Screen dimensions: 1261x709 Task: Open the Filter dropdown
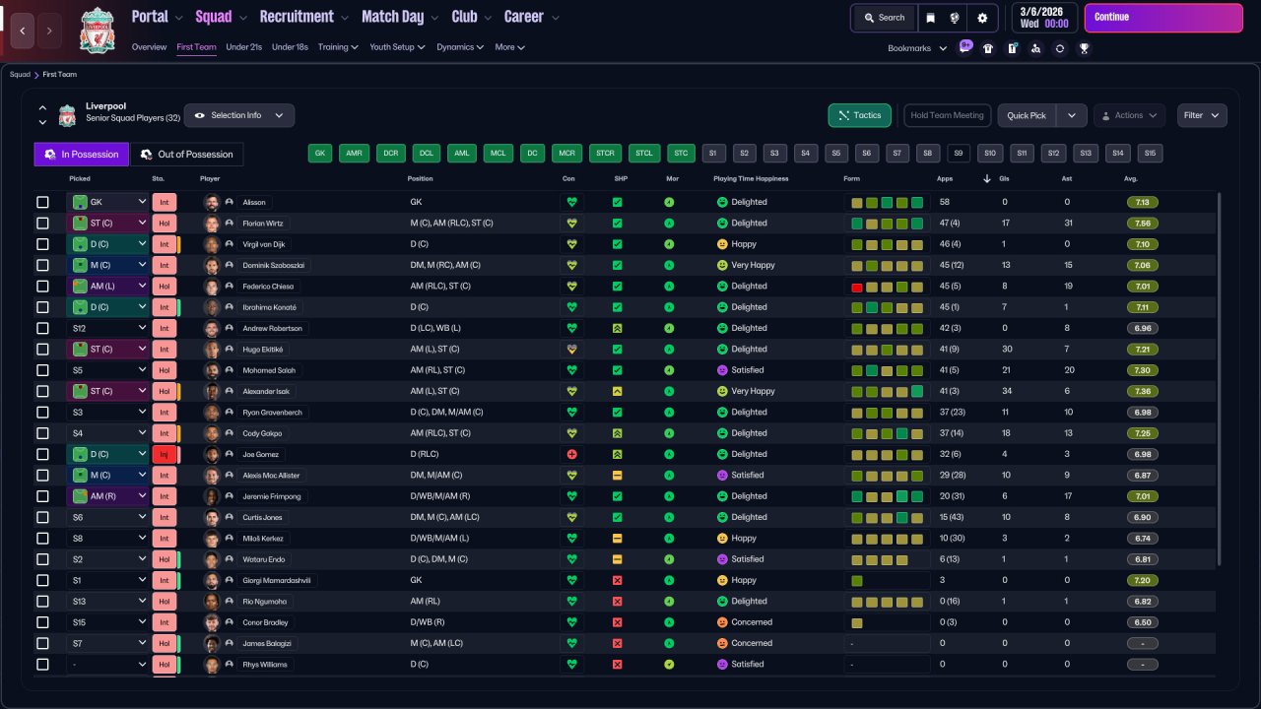pyautogui.click(x=1201, y=115)
